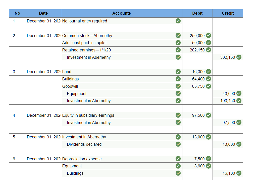Click checkmark beside Land account

[178, 72]
